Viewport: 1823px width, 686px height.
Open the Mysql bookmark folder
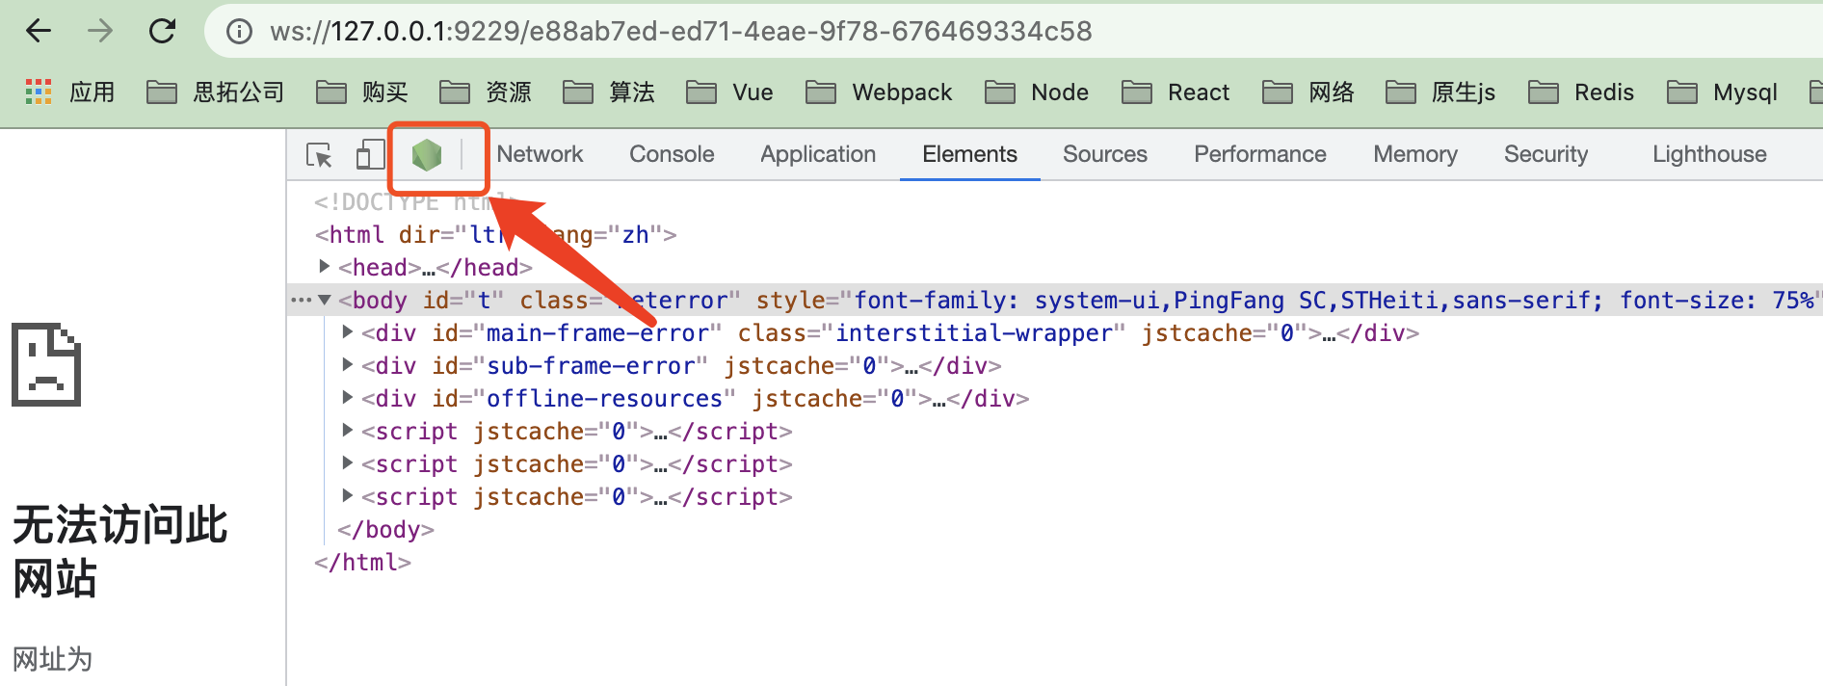(1722, 92)
